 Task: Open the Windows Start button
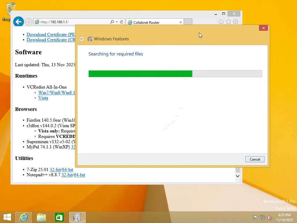(7, 217)
